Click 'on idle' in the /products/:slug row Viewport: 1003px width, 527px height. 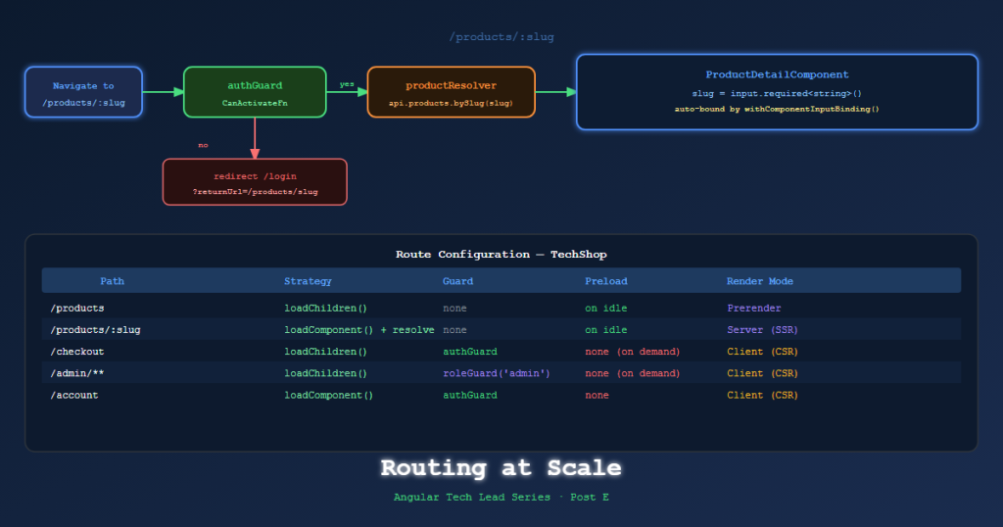click(x=605, y=330)
